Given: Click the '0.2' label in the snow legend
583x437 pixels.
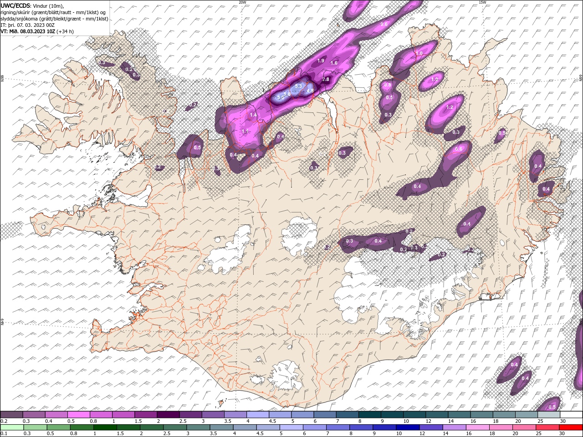Looking at the screenshot, I should click(x=4, y=421).
